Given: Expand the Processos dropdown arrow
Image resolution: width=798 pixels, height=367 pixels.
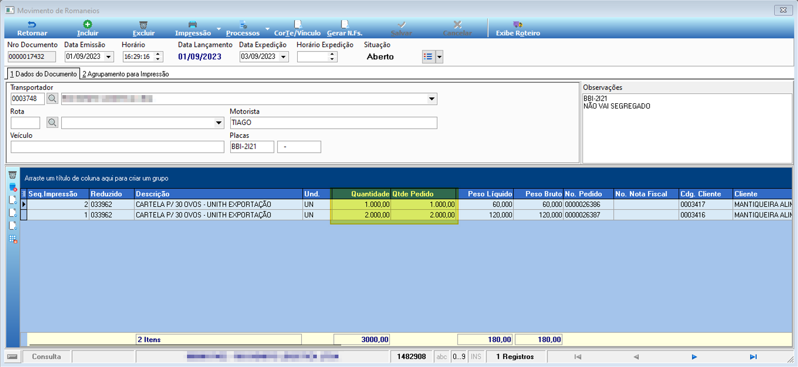Looking at the screenshot, I should (x=267, y=29).
